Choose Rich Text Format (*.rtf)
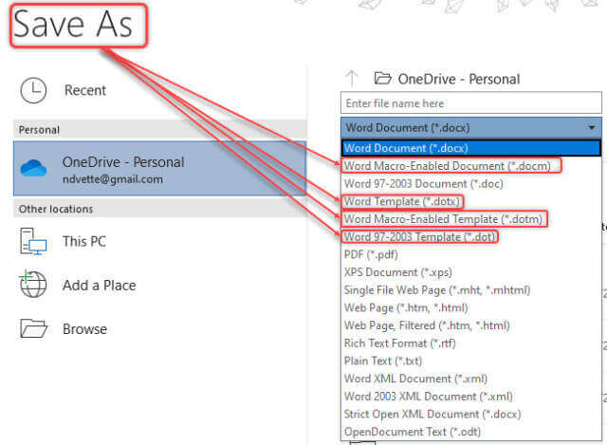Viewport: 607px width, 445px height. point(399,343)
